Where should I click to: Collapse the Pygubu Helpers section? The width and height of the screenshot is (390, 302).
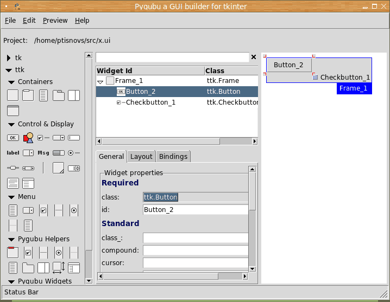pos(11,240)
